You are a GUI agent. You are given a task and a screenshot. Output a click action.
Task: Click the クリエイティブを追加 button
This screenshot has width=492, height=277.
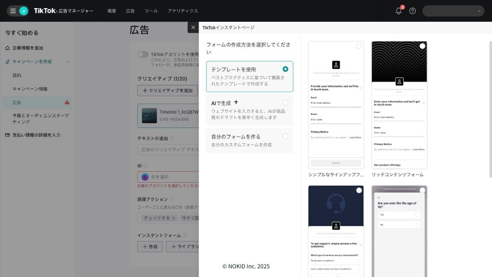point(168,90)
